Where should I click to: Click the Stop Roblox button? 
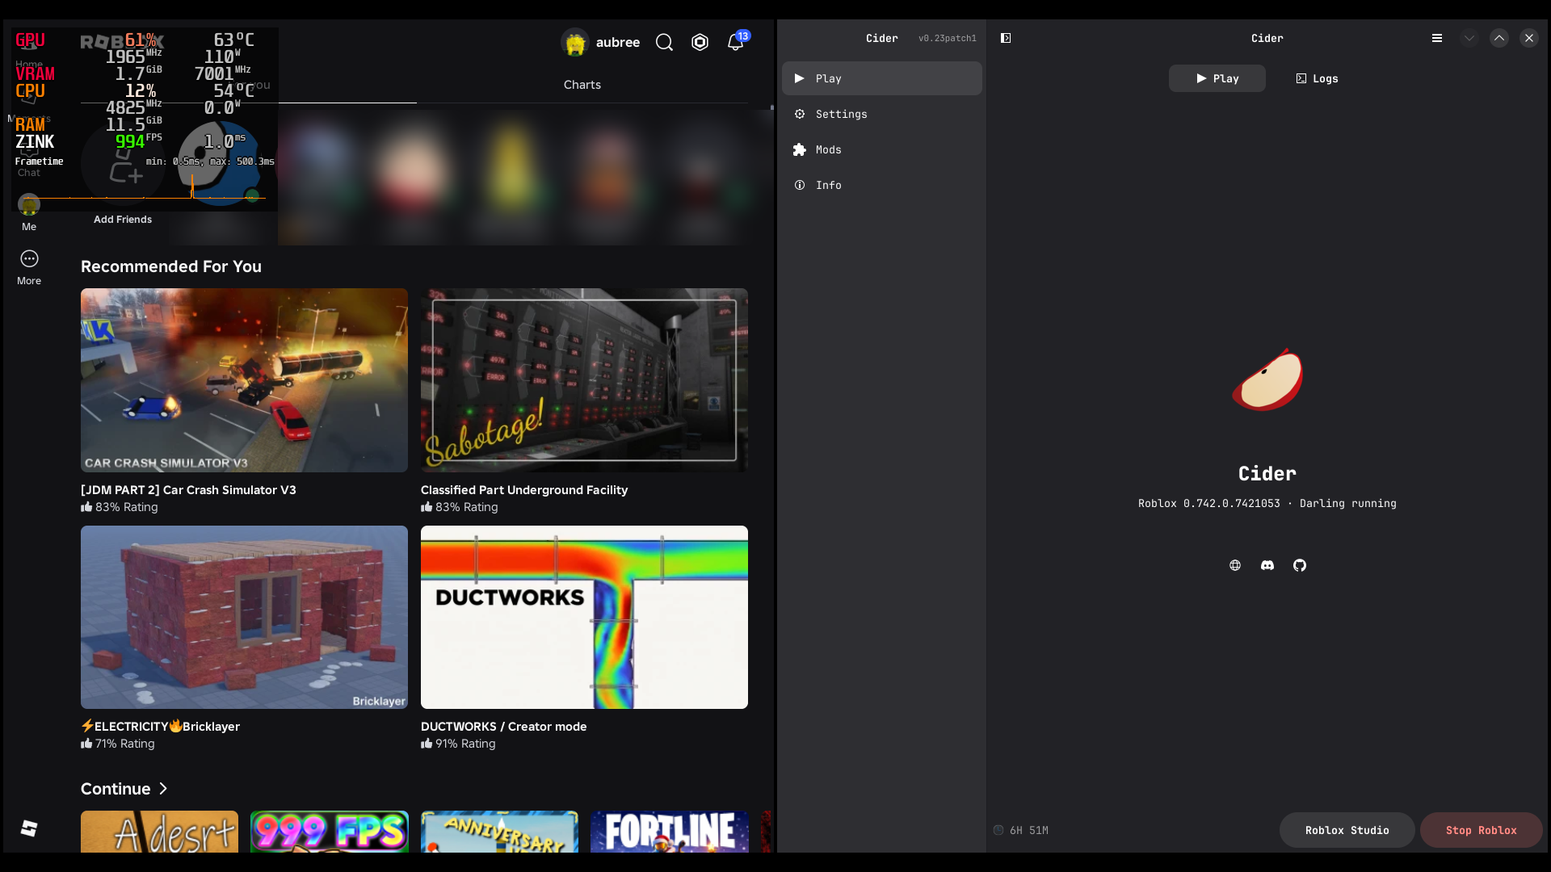[1482, 830]
